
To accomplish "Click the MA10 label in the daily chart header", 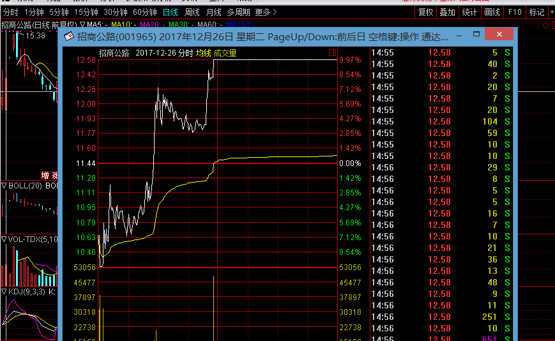I will (123, 25).
